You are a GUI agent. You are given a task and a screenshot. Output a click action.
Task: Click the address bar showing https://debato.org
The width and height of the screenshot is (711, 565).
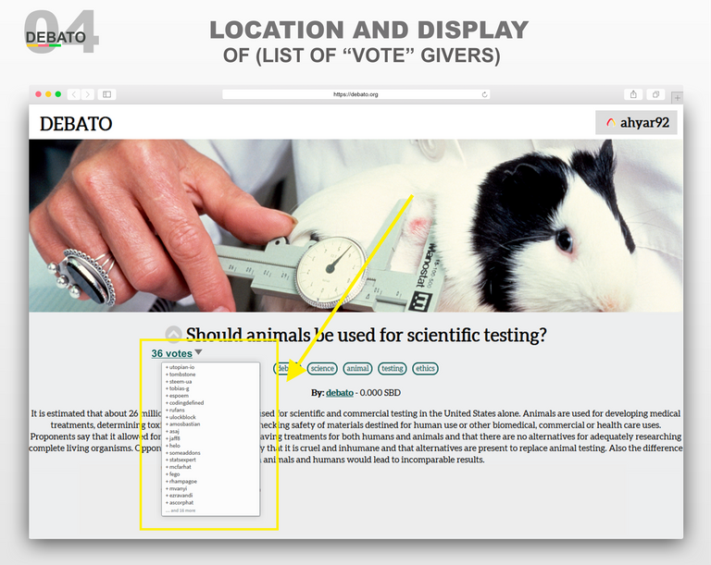tap(355, 94)
